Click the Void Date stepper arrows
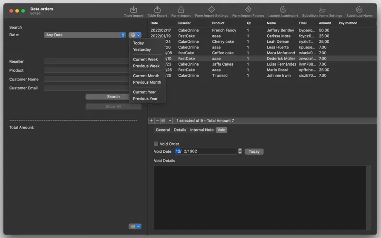 pyautogui.click(x=240, y=151)
